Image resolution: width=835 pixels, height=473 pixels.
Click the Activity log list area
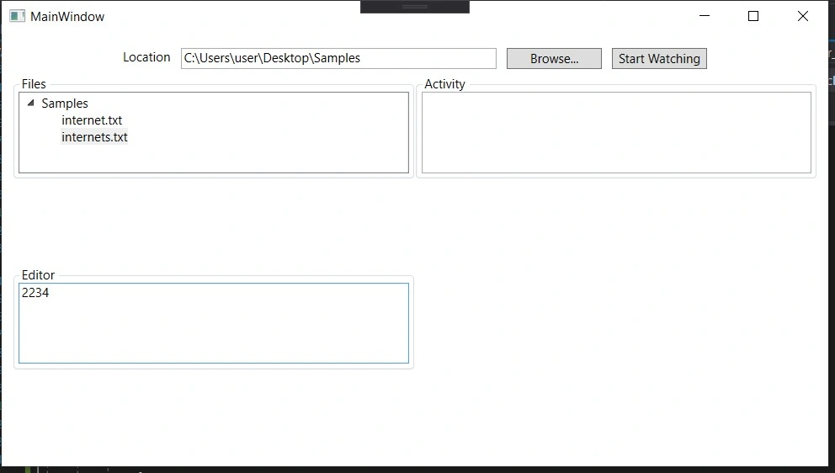(x=616, y=133)
